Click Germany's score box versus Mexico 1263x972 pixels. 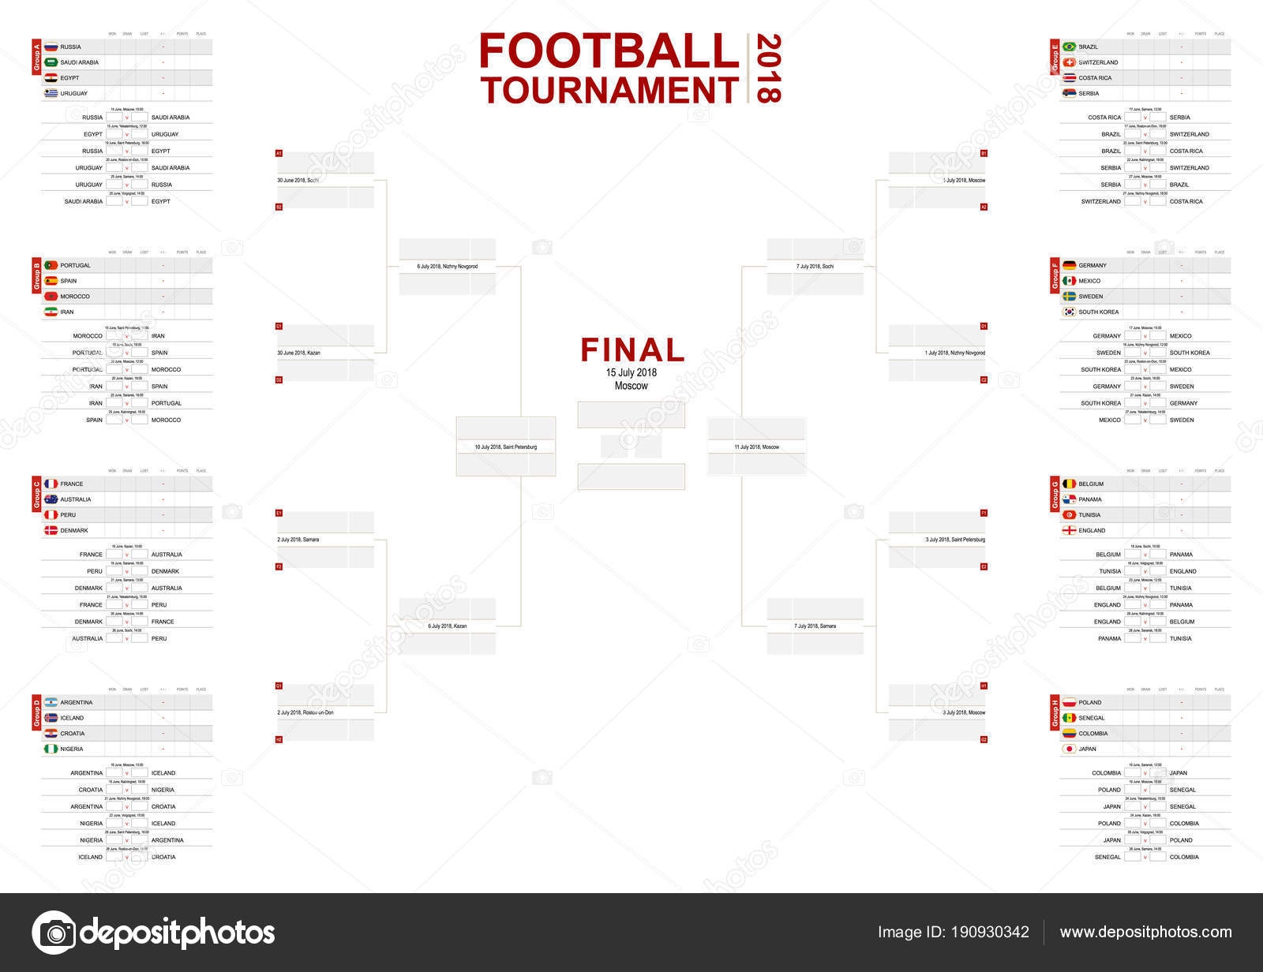[x=1132, y=336]
